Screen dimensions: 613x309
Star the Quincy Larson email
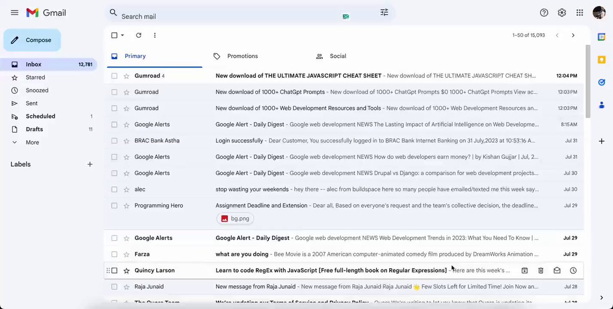[126, 271]
